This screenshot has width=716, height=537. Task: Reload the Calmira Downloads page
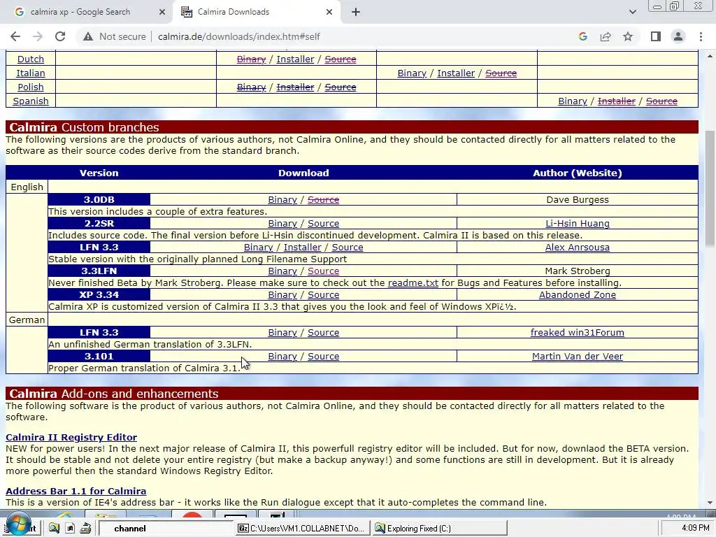pyautogui.click(x=60, y=36)
